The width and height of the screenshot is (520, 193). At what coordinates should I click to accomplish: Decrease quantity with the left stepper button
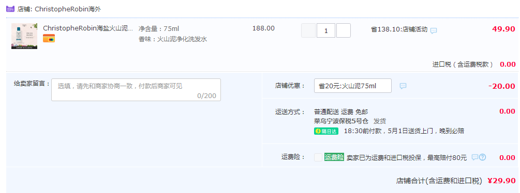308,30
